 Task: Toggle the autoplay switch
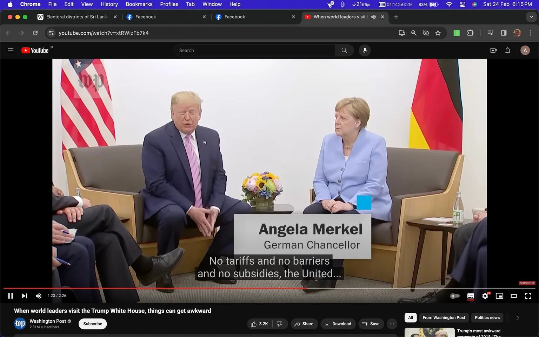[x=455, y=296]
